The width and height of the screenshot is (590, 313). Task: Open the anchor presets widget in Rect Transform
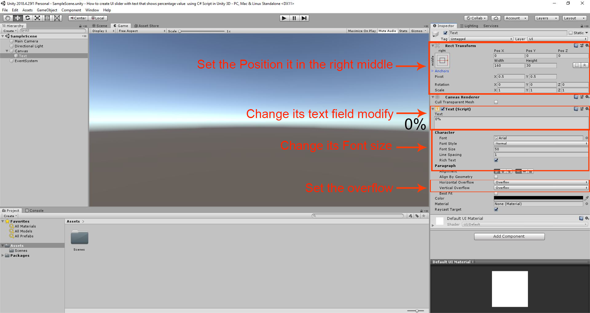pyautogui.click(x=442, y=60)
